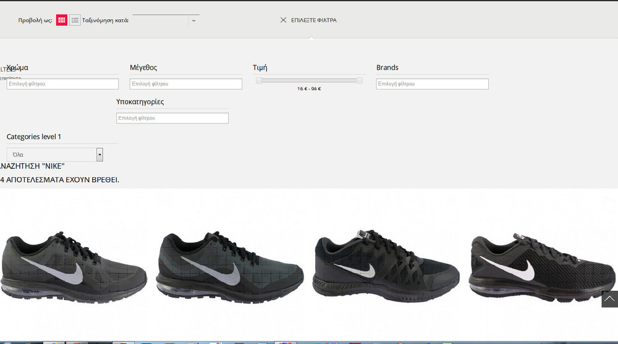Click the Brands filter label

[387, 67]
